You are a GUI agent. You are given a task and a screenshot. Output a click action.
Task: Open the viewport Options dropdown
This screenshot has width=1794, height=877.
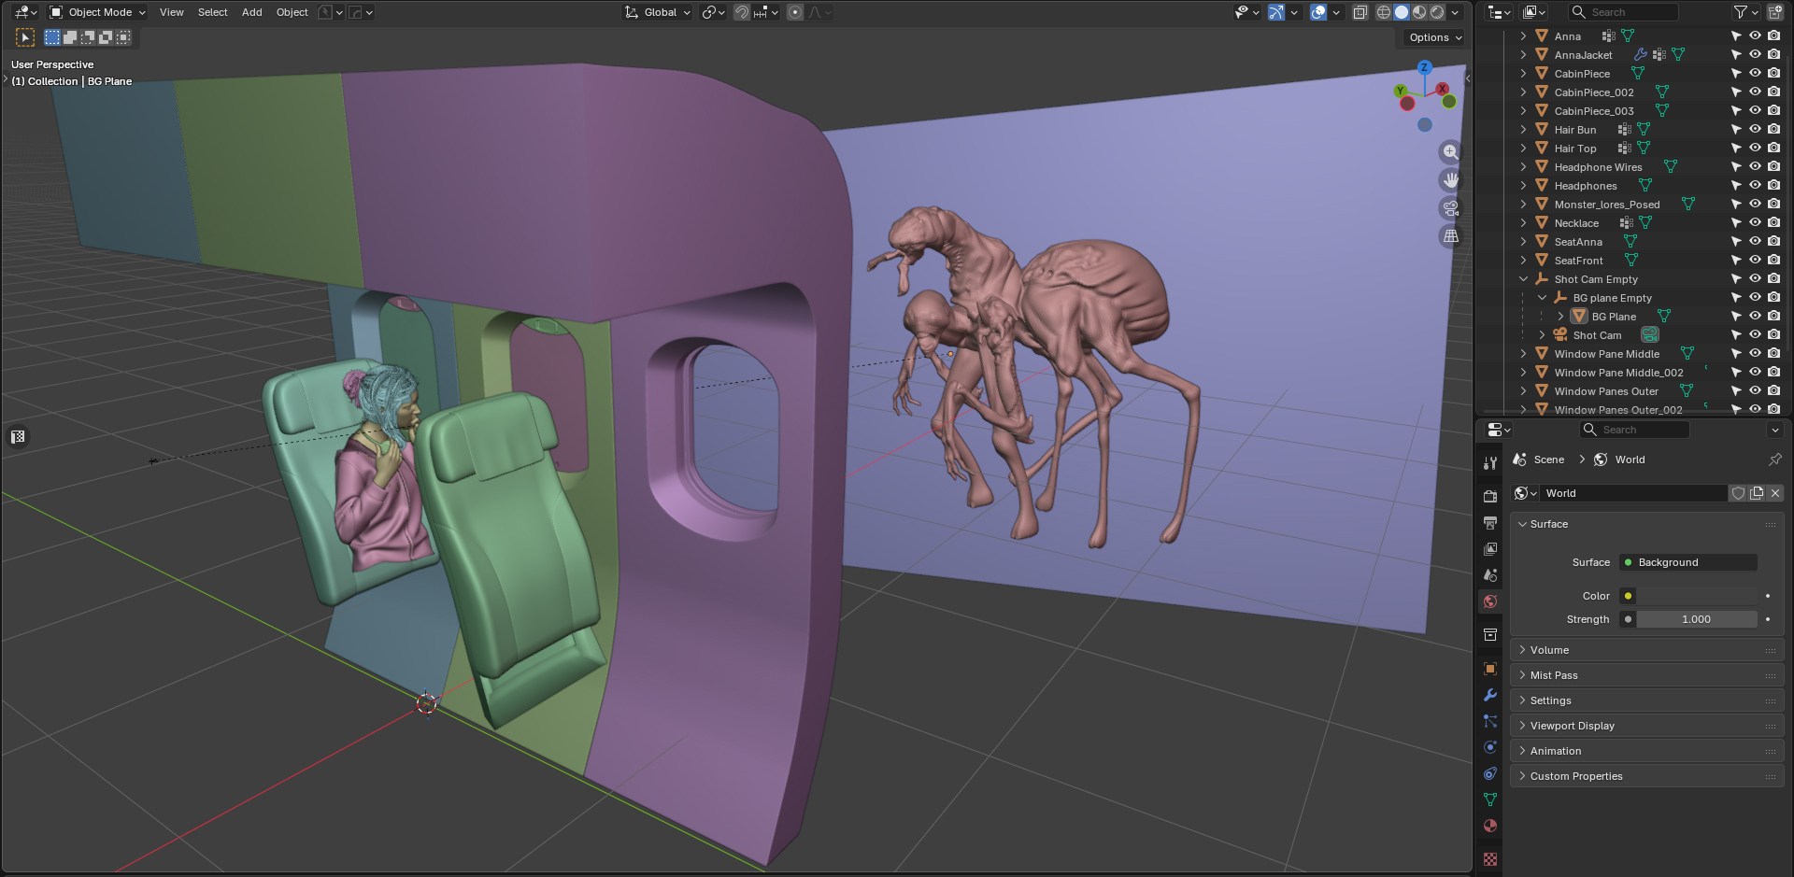[1433, 37]
